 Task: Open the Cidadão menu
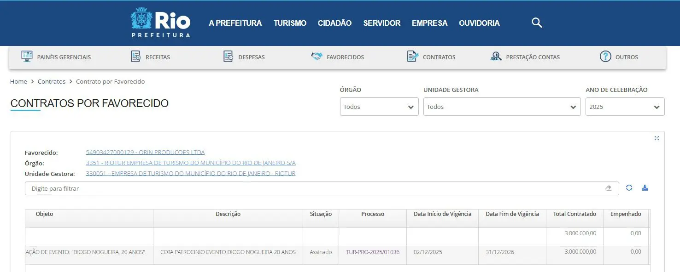[334, 23]
